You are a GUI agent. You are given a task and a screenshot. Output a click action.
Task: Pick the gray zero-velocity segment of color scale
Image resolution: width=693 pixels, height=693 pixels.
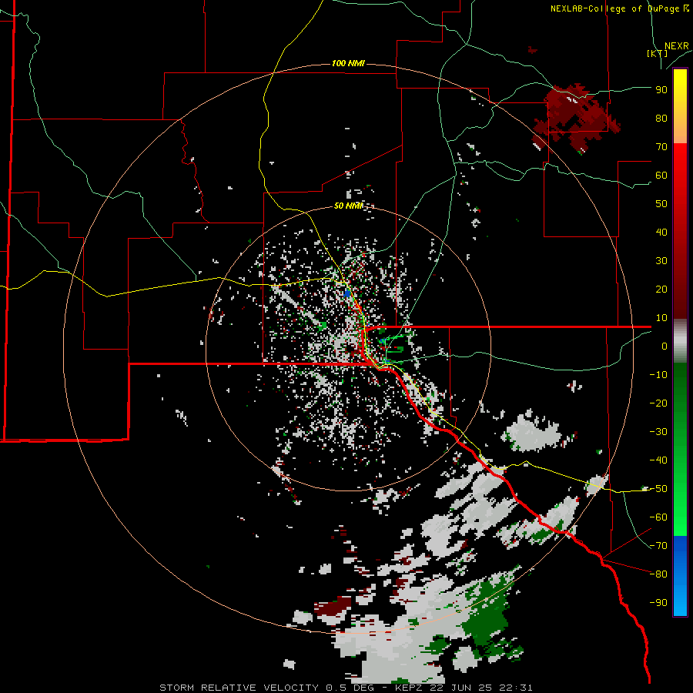point(680,341)
